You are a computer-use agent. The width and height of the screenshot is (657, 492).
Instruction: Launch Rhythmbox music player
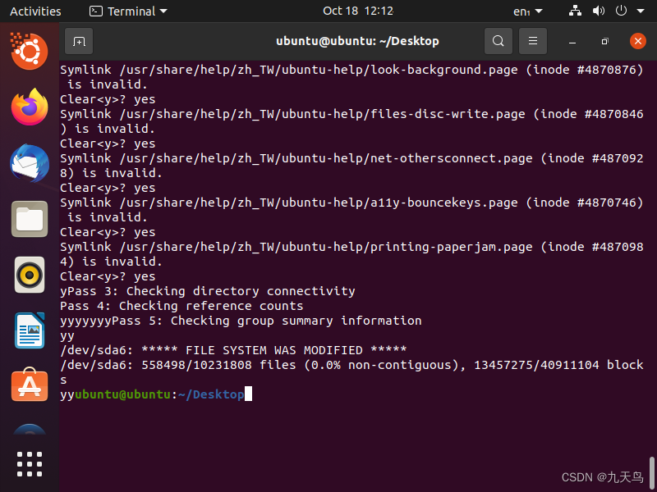[x=30, y=275]
